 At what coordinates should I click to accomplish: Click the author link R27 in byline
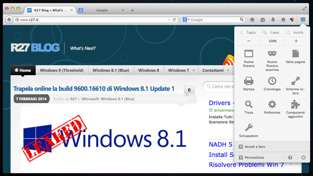(x=73, y=99)
